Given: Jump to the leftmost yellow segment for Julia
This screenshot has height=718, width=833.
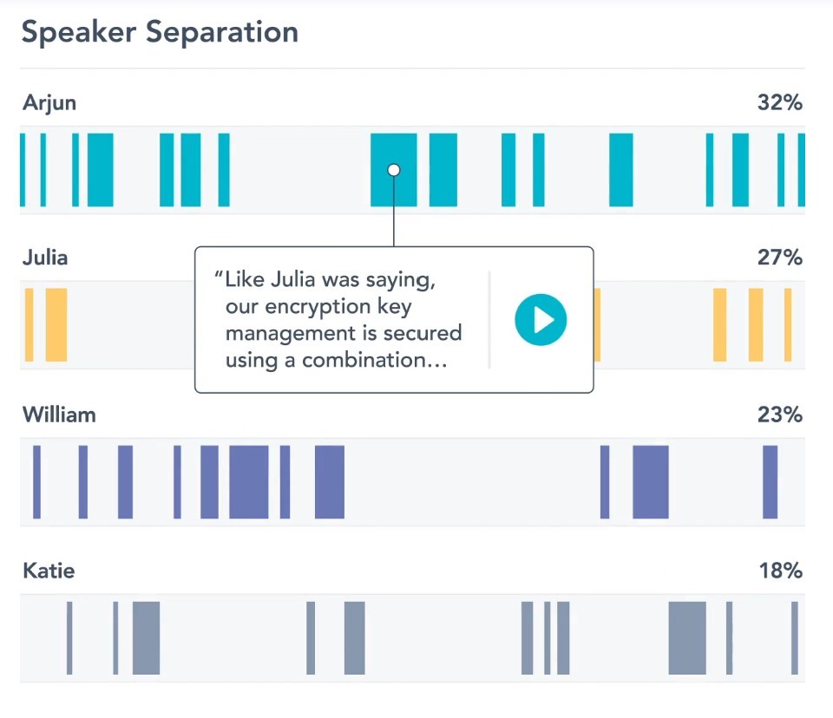Looking at the screenshot, I should coord(30,324).
